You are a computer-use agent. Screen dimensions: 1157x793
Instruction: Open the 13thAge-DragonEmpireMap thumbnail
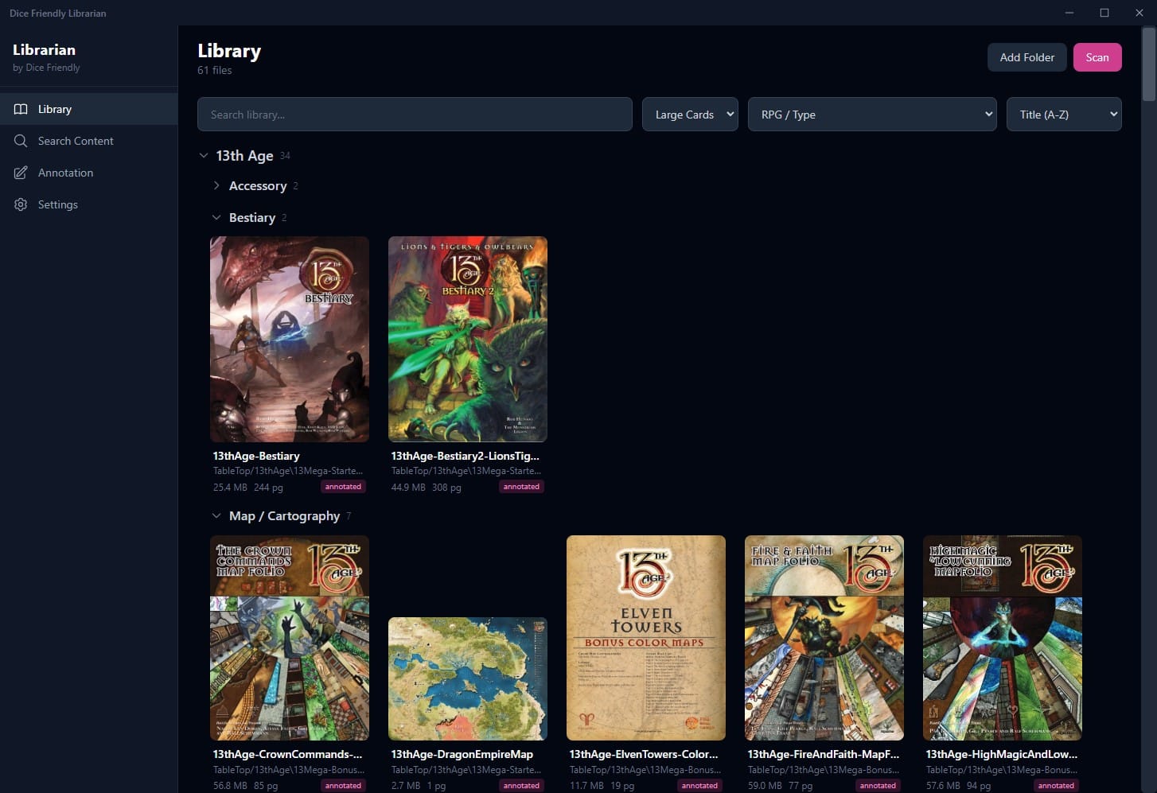click(x=467, y=678)
